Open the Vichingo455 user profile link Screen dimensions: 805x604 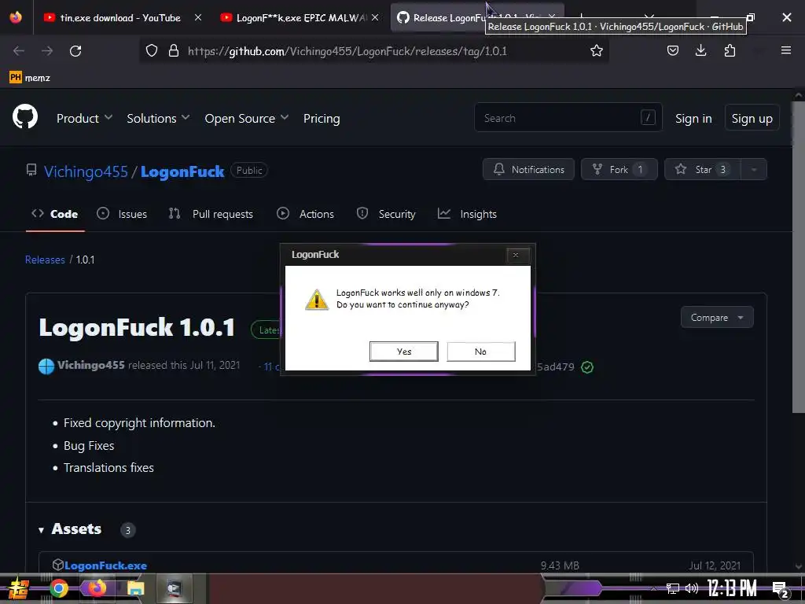pos(86,171)
